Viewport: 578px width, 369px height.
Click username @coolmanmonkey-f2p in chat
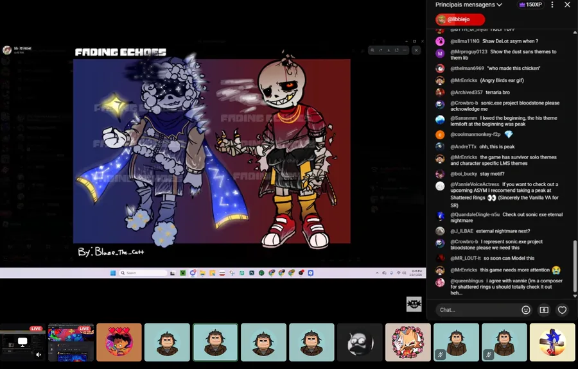pos(475,135)
